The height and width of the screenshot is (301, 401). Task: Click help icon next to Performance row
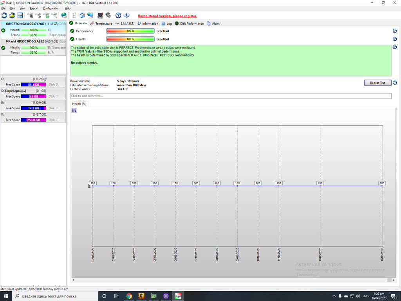(395, 31)
